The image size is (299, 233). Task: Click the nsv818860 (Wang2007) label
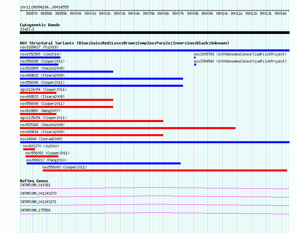click(40, 111)
